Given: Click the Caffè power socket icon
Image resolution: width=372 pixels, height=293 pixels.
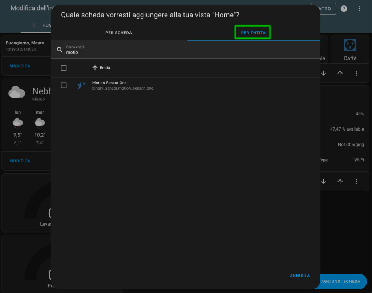Looking at the screenshot, I should click(350, 45).
